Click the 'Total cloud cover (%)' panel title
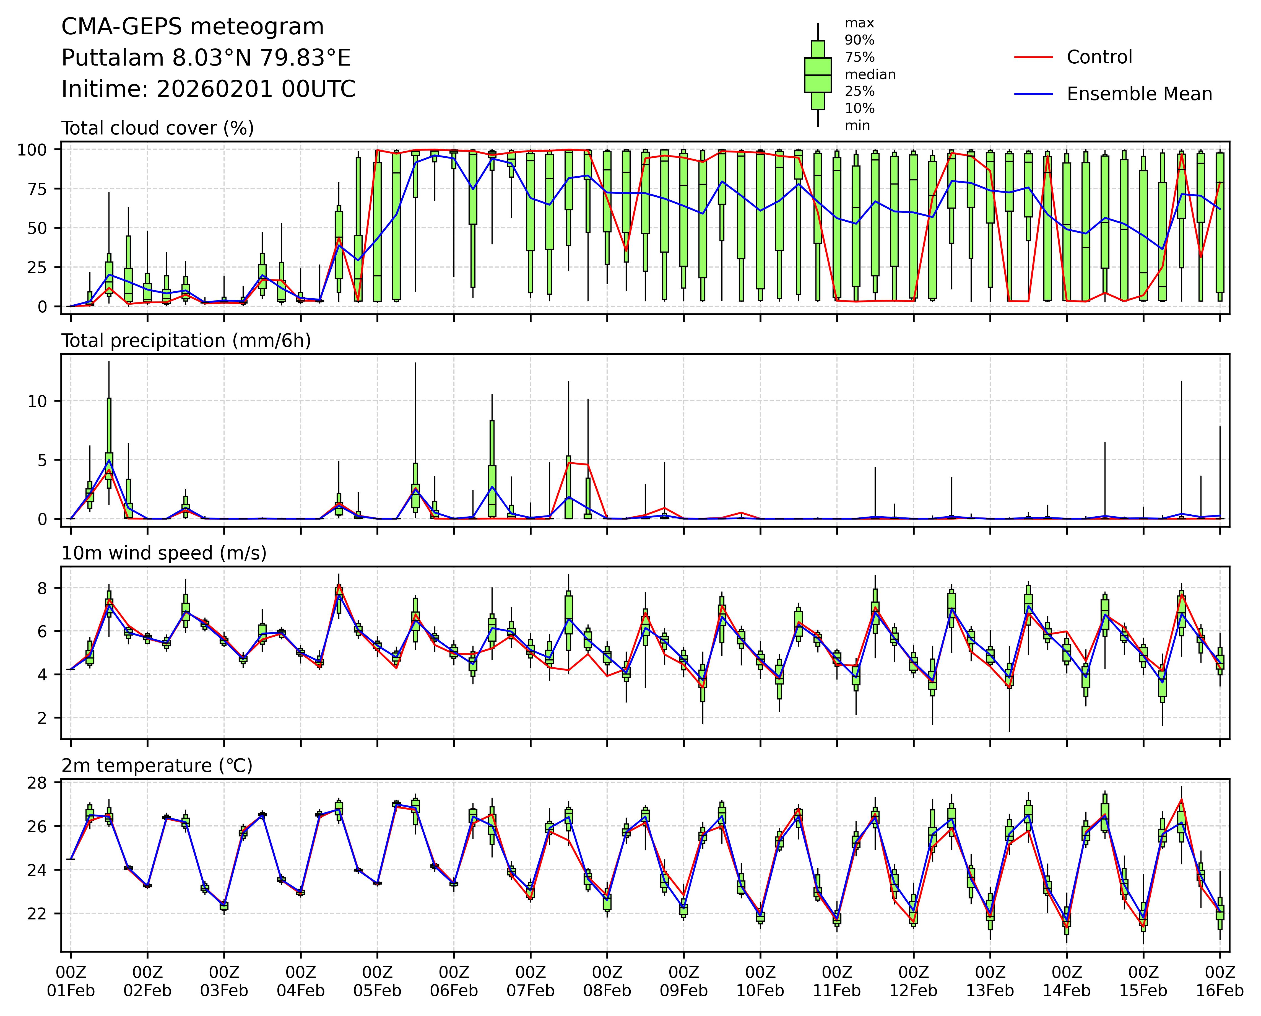The width and height of the screenshot is (1261, 1016). (x=157, y=128)
